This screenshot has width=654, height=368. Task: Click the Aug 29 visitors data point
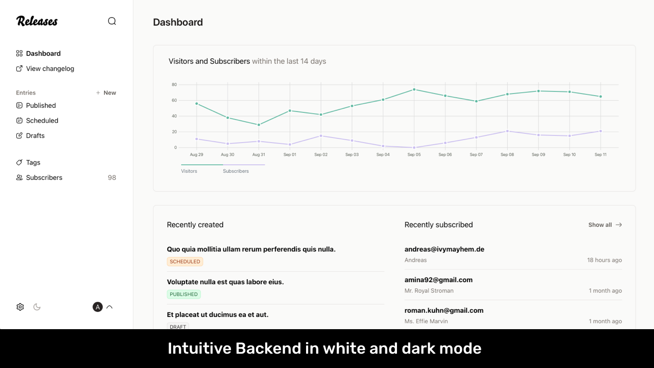[197, 104]
